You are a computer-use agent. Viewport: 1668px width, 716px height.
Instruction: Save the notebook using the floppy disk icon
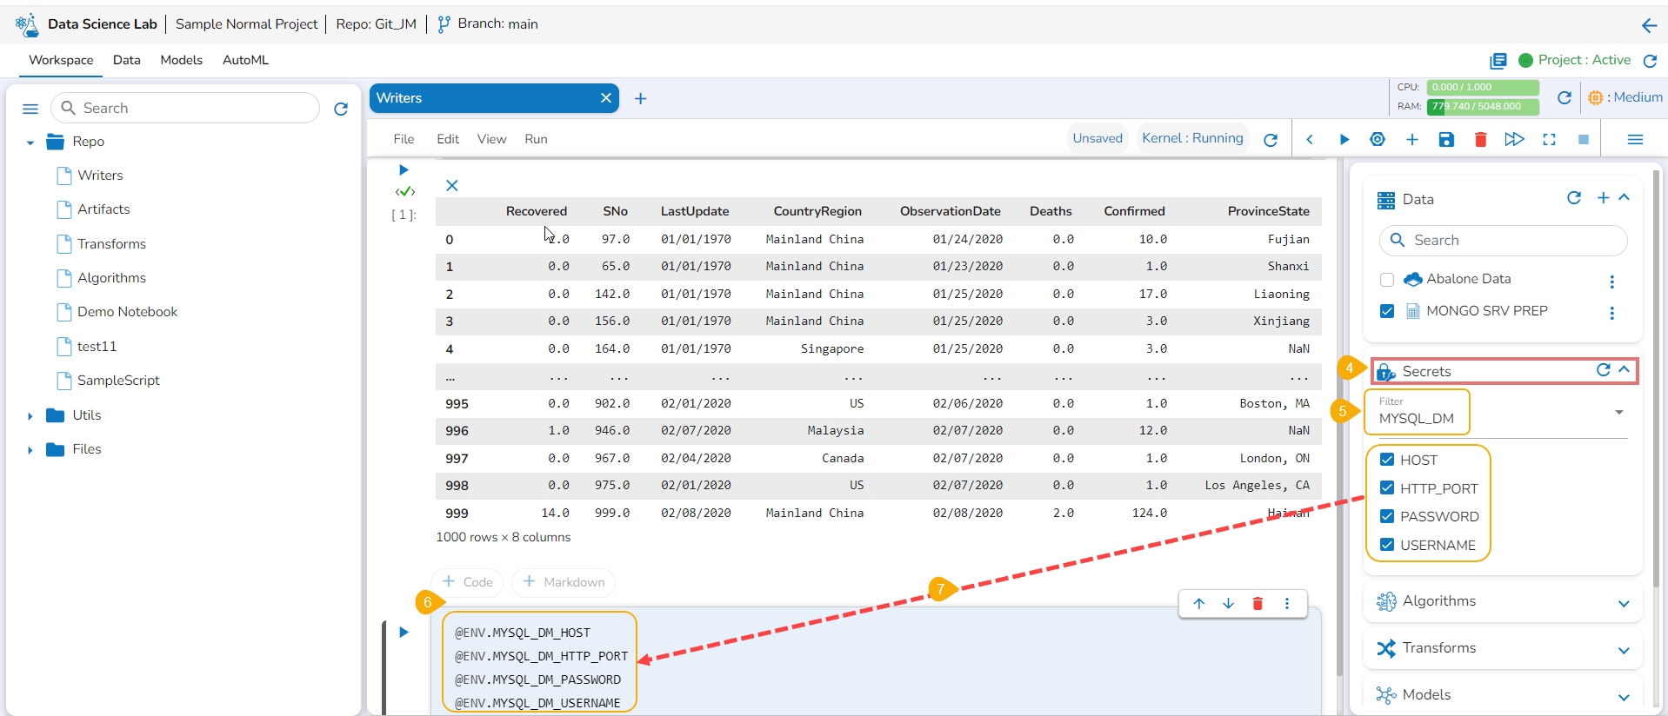1446,140
